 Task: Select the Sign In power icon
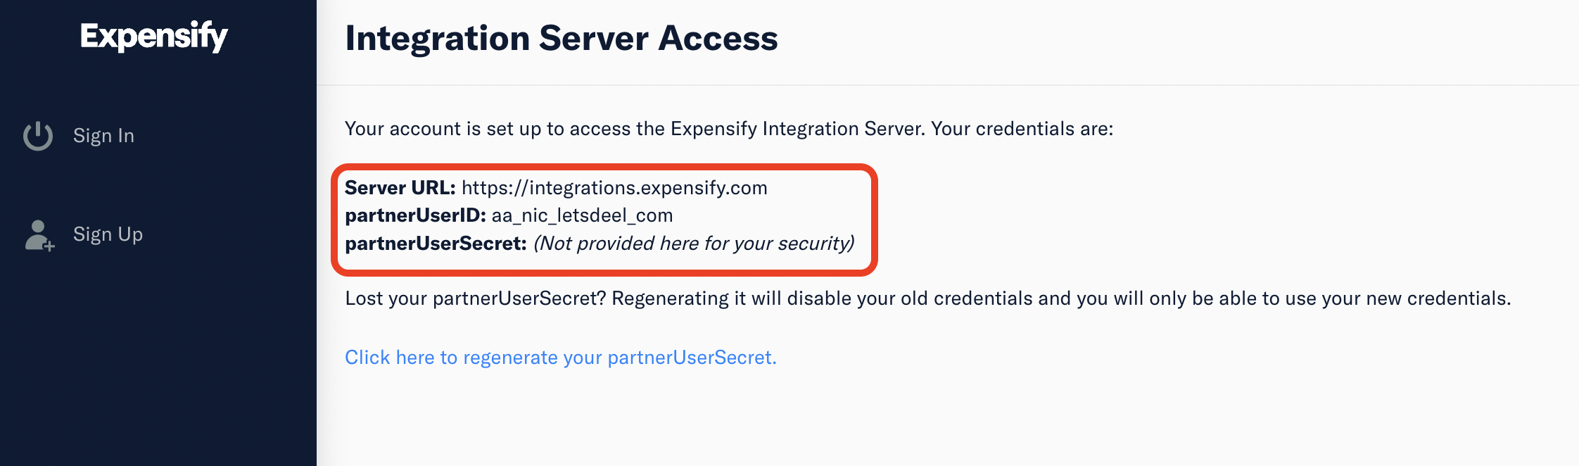point(39,135)
